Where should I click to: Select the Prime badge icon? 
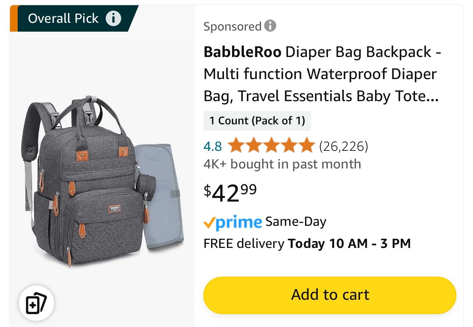[x=232, y=221]
